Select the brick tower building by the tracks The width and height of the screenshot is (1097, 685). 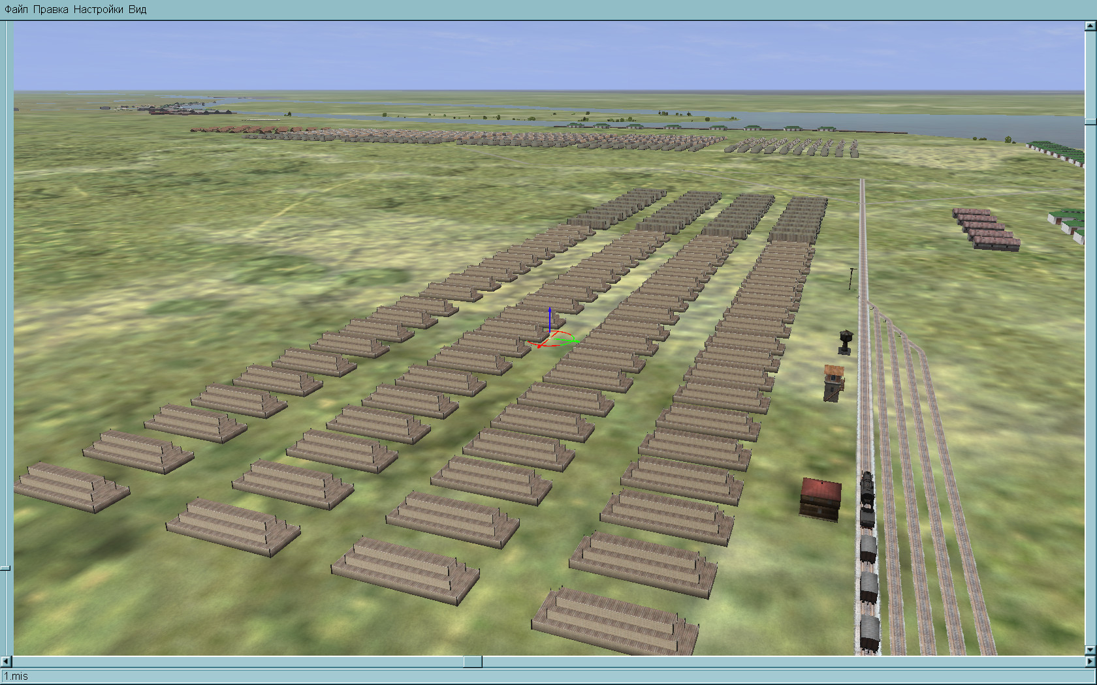click(x=833, y=383)
